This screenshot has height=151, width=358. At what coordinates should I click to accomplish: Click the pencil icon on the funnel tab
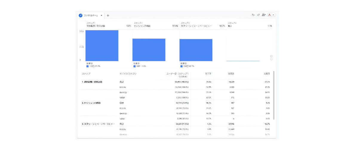pos(80,16)
